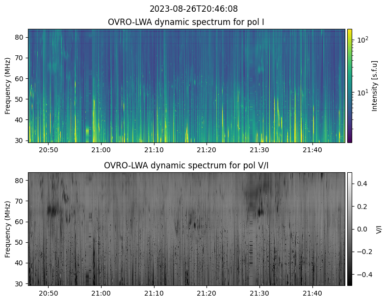Click the grayscale V/I colorbar

[x=350, y=229]
